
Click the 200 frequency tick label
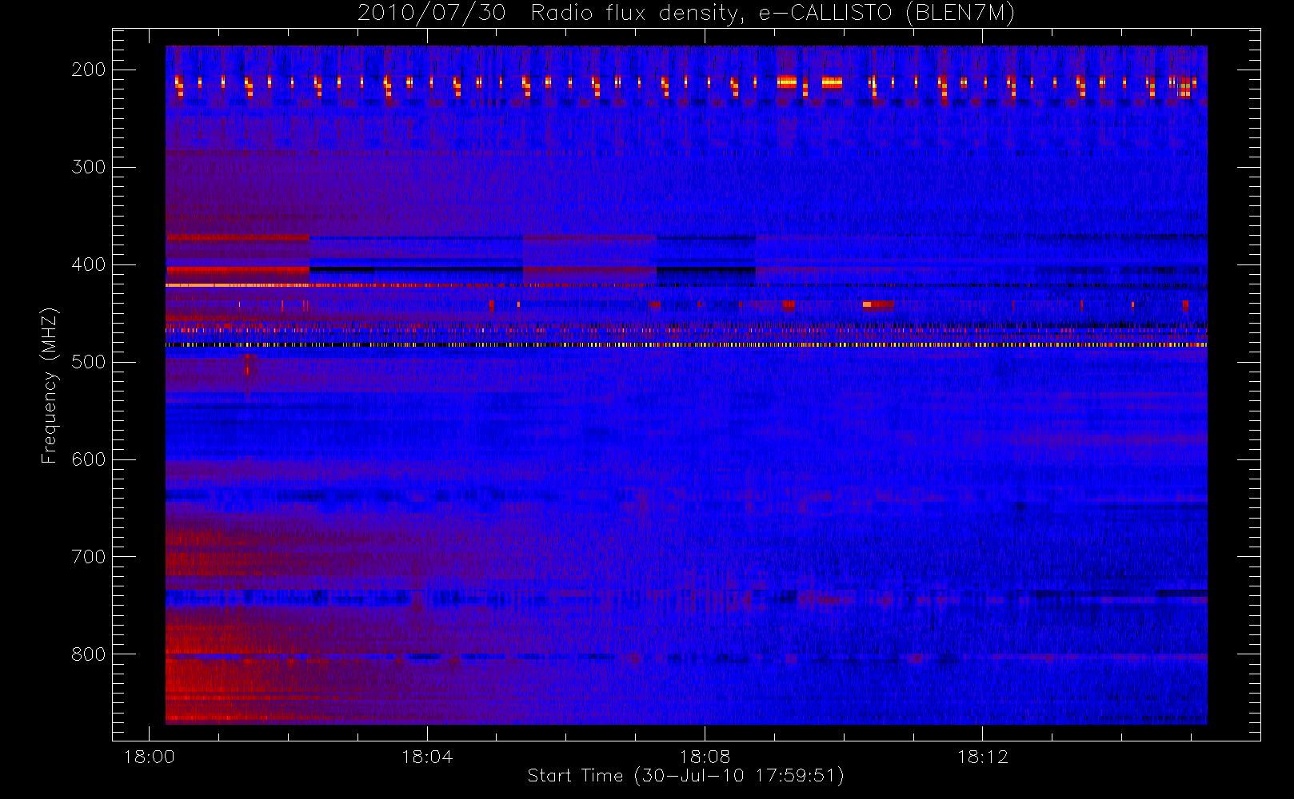[88, 70]
